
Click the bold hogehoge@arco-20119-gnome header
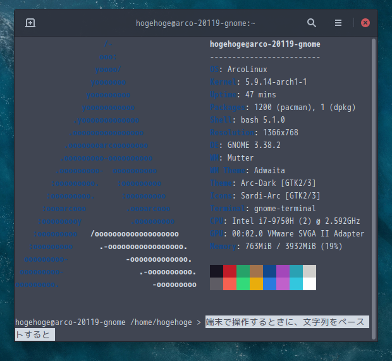[264, 44]
